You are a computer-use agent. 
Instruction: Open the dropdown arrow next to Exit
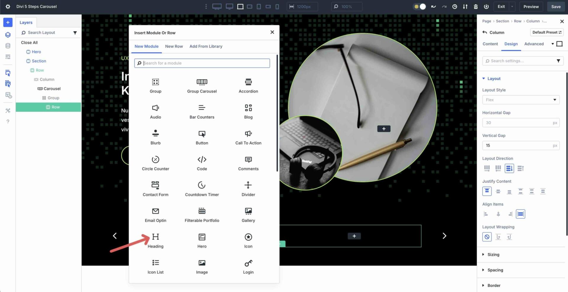(x=512, y=7)
